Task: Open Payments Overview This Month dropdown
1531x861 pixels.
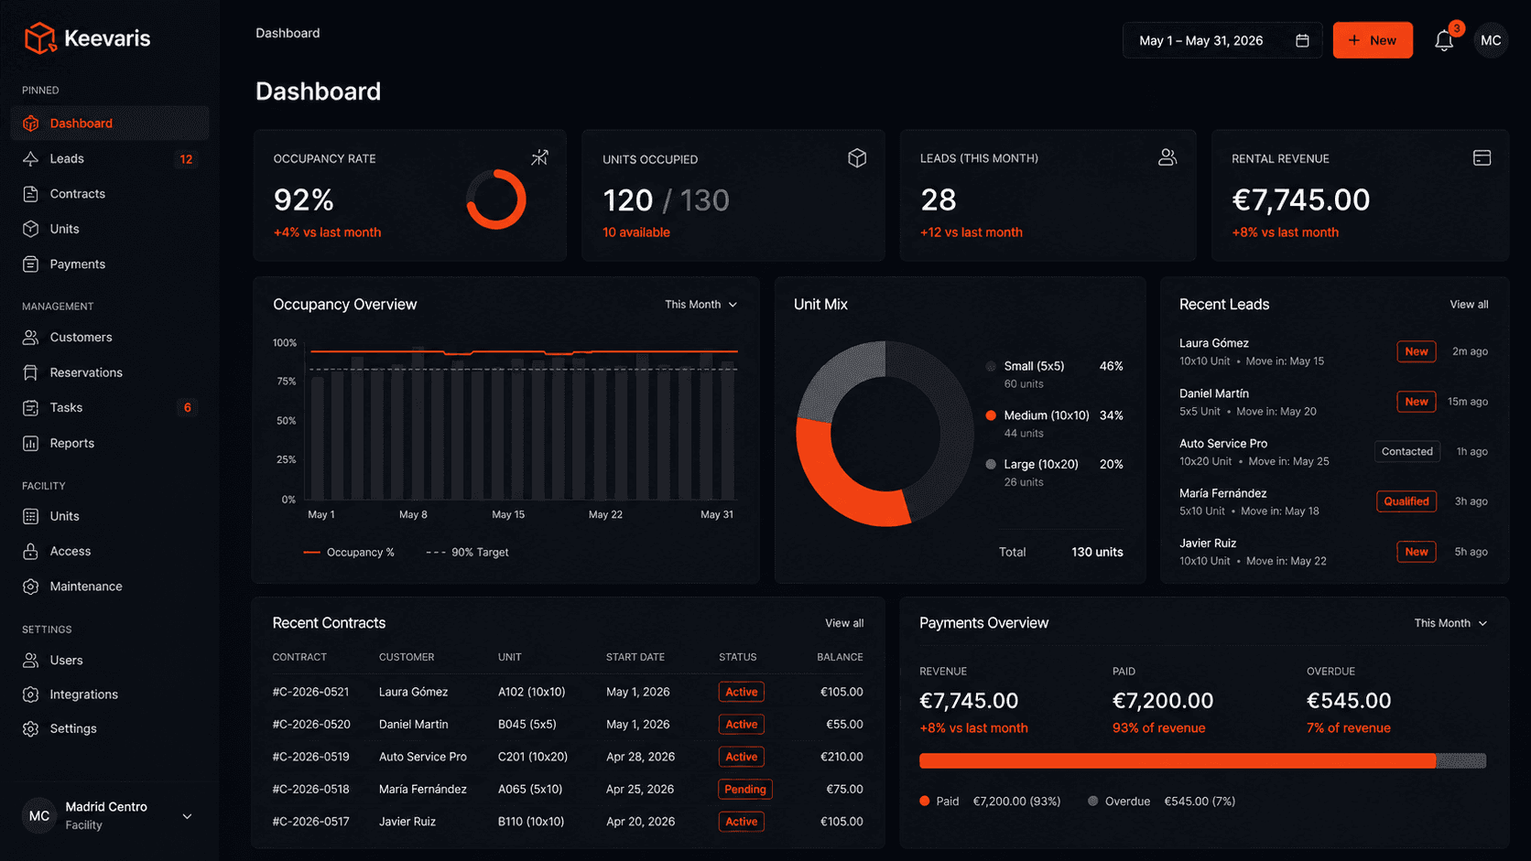Action: click(1450, 623)
